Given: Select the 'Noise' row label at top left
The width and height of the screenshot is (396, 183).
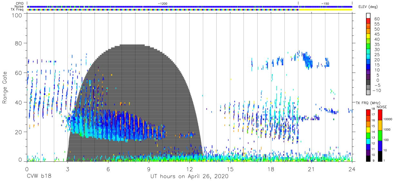Looking at the screenshot, I should point(20,6).
